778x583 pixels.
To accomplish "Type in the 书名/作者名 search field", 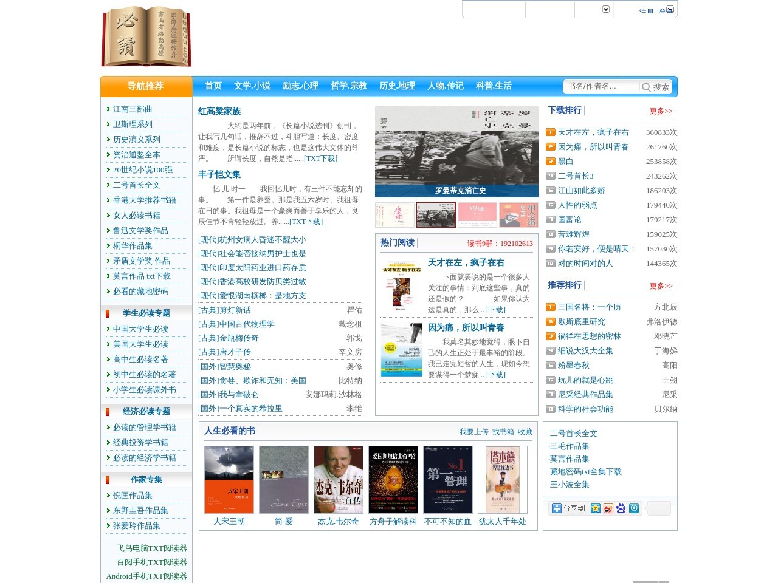I will 599,87.
